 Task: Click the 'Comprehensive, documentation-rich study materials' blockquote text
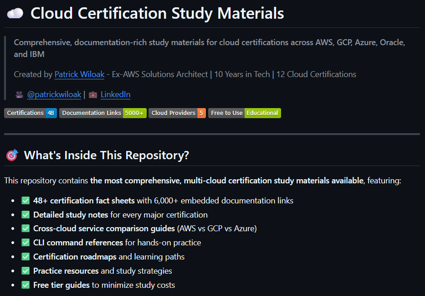coord(210,48)
